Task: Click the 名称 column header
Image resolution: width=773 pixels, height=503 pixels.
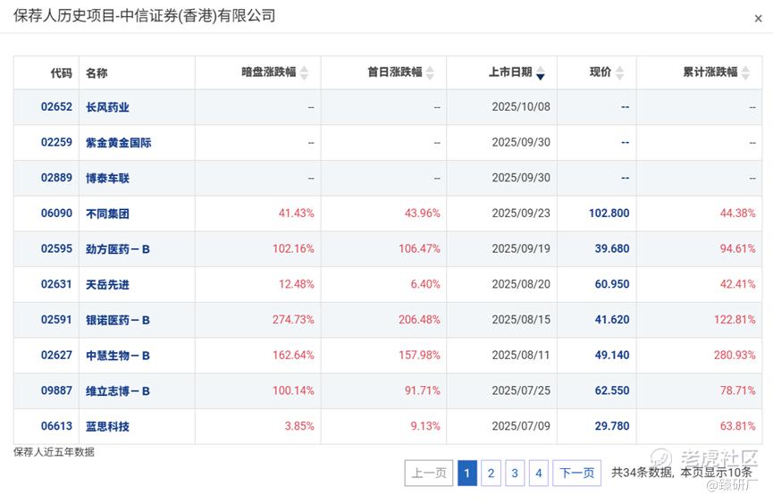Action: pos(97,73)
